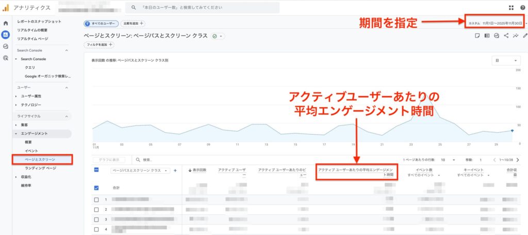This screenshot has width=528, height=235.
Task: Toggle the 合計 total row checkbox
Action: [96, 188]
